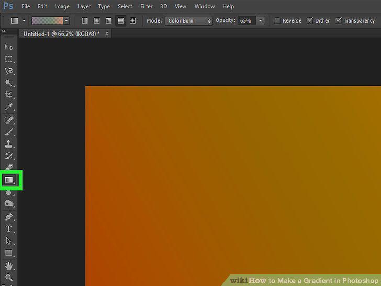This screenshot has width=381, height=286.
Task: Open the gradient picker dropdown arrow
Action: coord(66,21)
